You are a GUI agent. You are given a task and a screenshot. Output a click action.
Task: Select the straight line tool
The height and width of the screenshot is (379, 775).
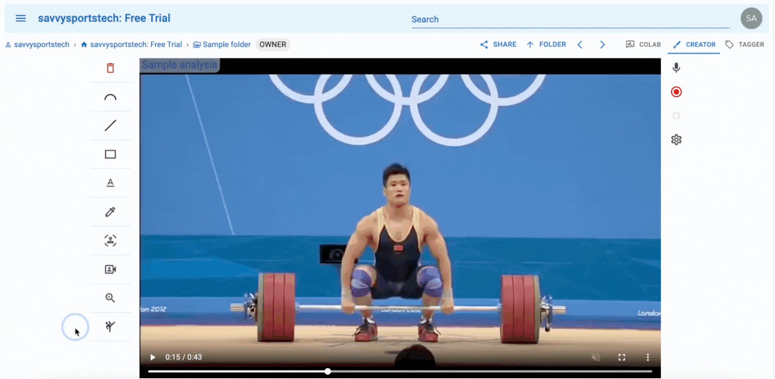tap(110, 125)
